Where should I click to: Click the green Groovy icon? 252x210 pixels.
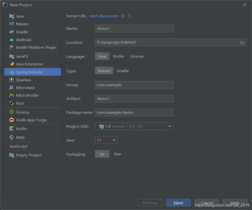coord(12,112)
